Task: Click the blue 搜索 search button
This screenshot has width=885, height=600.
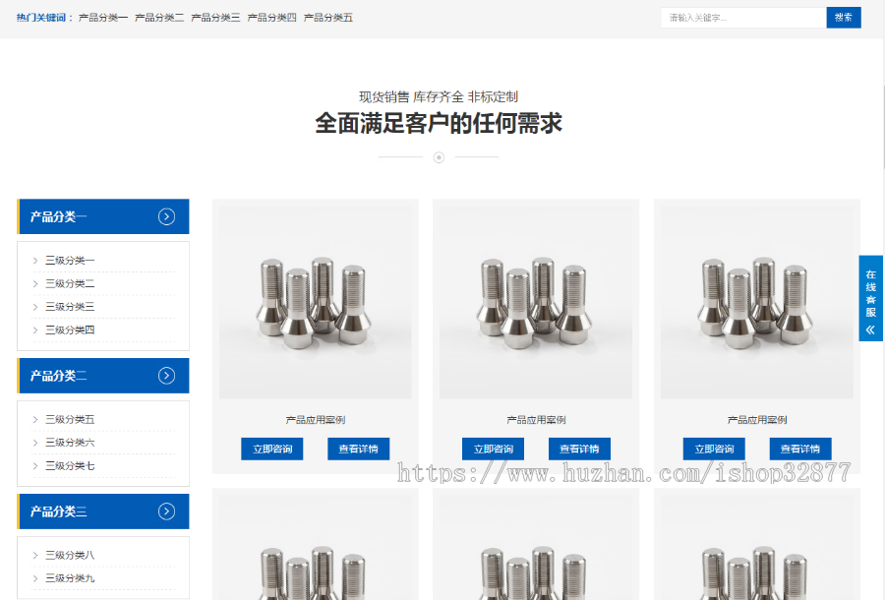Action: click(844, 18)
